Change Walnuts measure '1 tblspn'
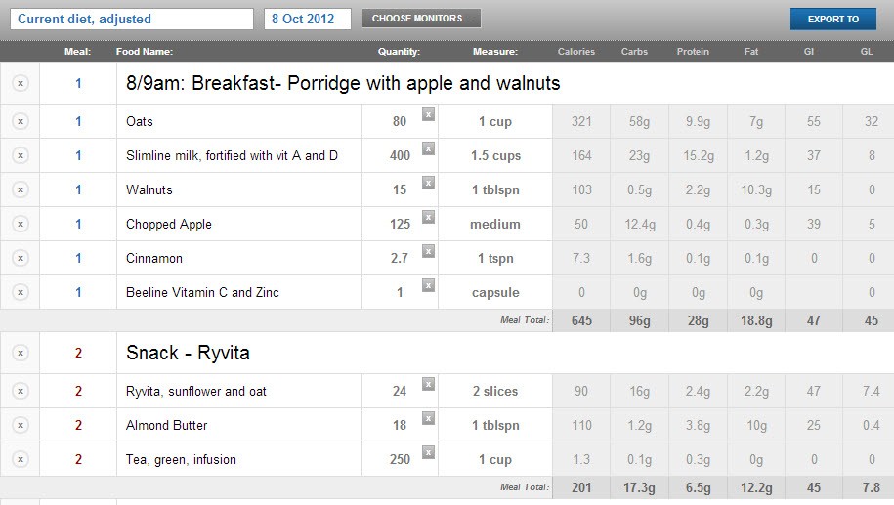The image size is (894, 505). click(495, 189)
